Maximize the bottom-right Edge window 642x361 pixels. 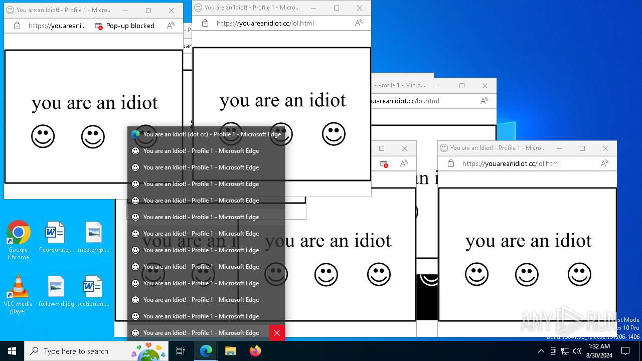tap(582, 148)
